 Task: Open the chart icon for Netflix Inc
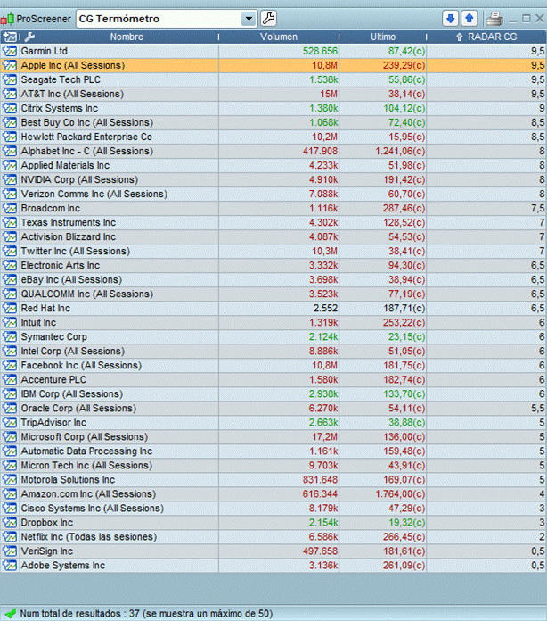10,536
